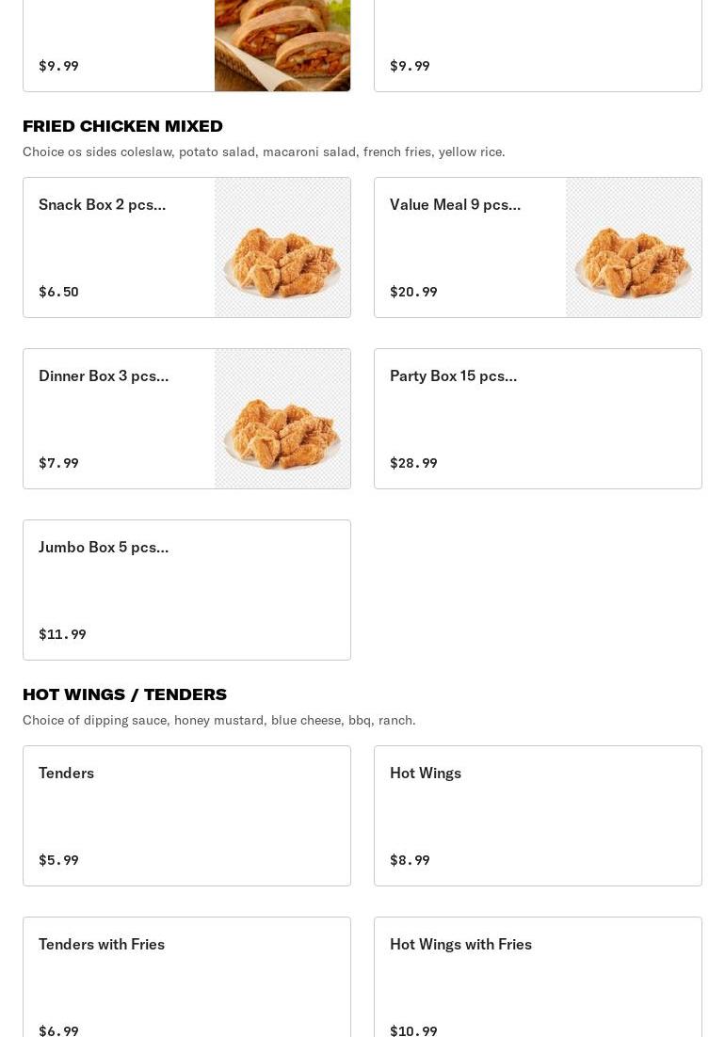
Task: Click the $11.99 Jumbo Box price
Action: [x=62, y=634]
